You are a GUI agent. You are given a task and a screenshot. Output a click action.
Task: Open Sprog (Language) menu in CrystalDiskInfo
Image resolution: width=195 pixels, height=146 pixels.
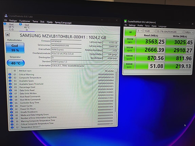coord(63,23)
